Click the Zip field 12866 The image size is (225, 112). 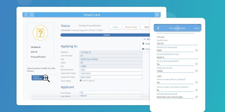click(111, 66)
